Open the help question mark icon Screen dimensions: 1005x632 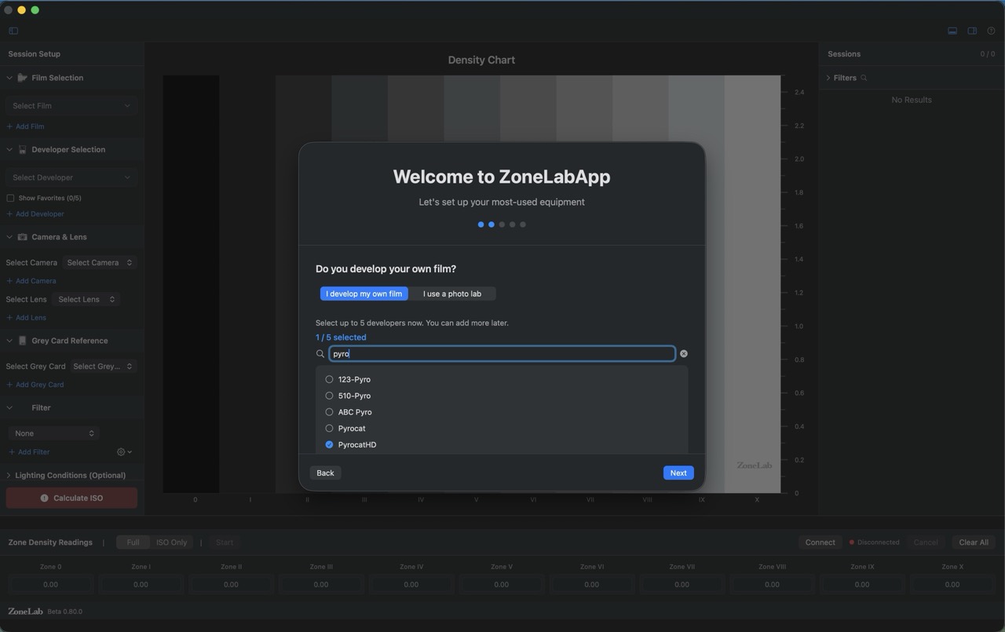pos(991,31)
